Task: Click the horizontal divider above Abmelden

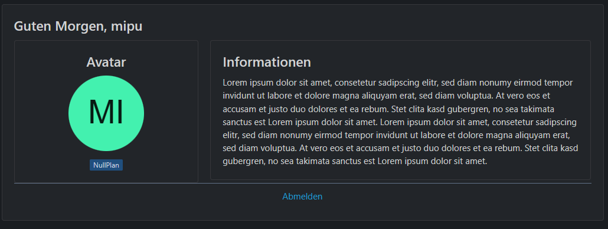Action: click(x=302, y=183)
